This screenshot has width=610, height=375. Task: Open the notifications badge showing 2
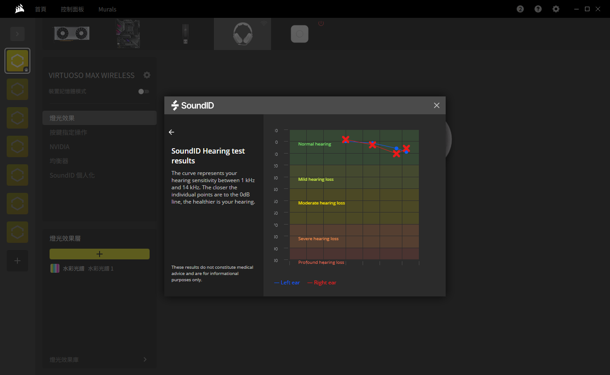[520, 9]
